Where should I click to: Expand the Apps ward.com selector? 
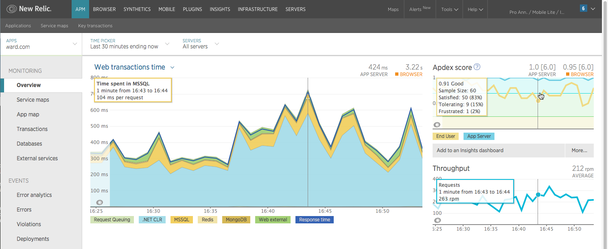pos(41,44)
